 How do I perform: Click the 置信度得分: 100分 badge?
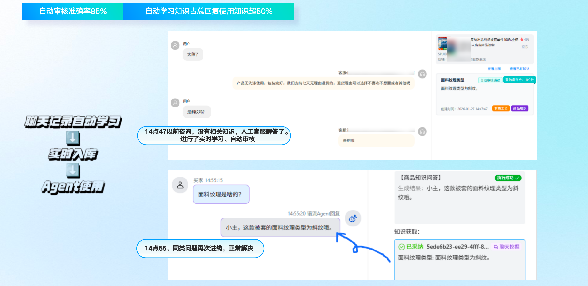coord(520,80)
